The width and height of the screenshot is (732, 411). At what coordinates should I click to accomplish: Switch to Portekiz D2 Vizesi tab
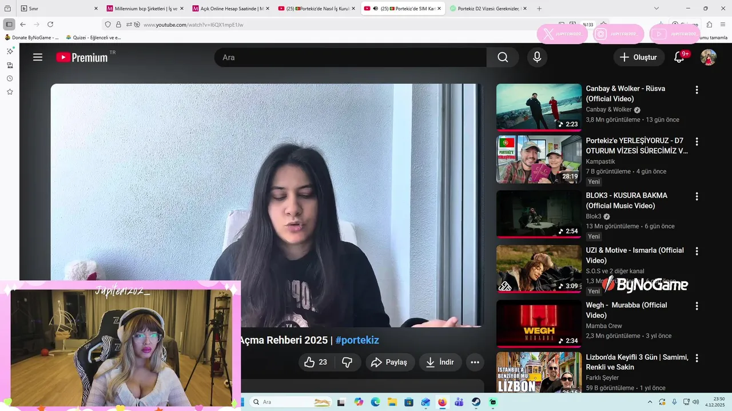coord(489,9)
